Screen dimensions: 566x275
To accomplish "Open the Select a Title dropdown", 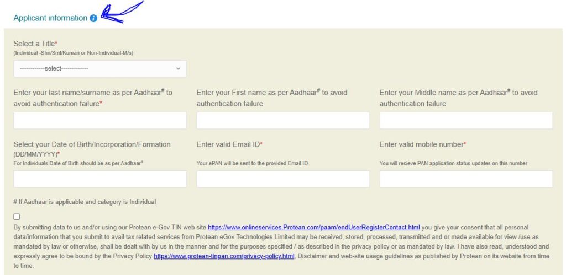I will 99,68.
